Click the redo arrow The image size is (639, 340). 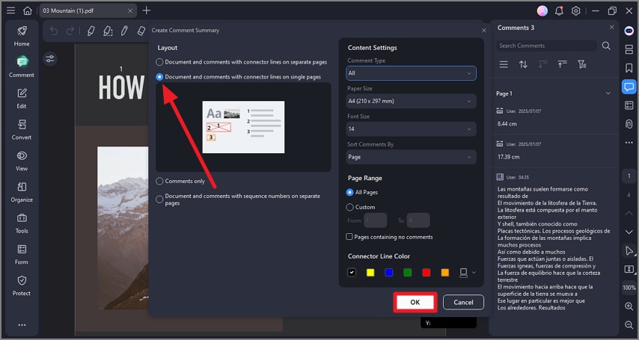(70, 31)
